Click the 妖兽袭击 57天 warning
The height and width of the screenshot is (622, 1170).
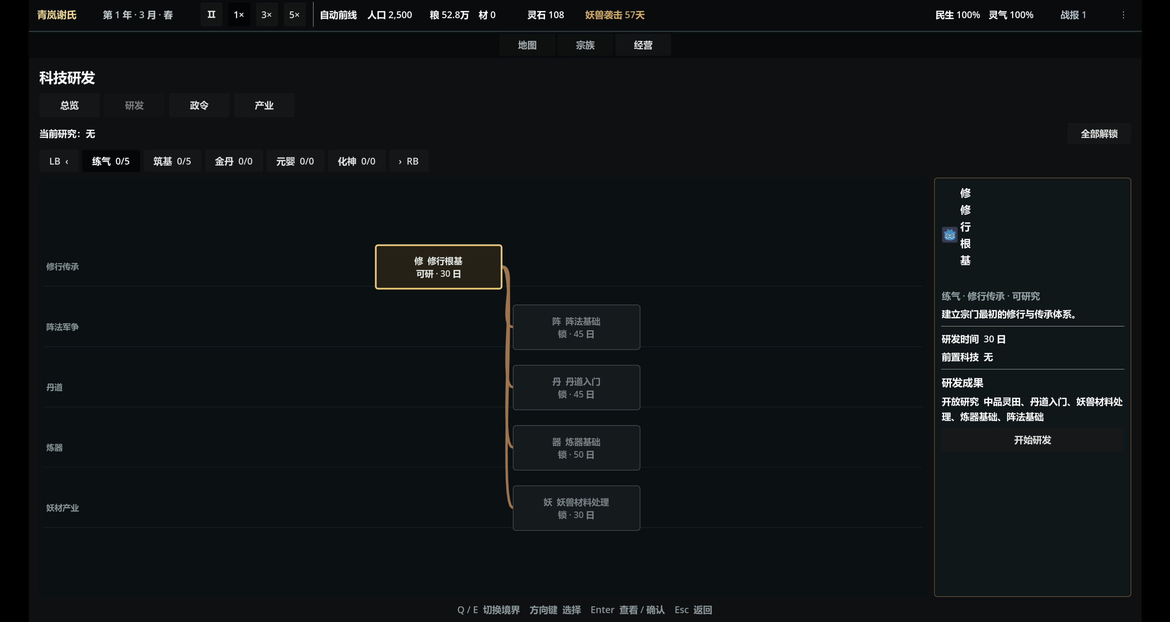[x=614, y=15]
